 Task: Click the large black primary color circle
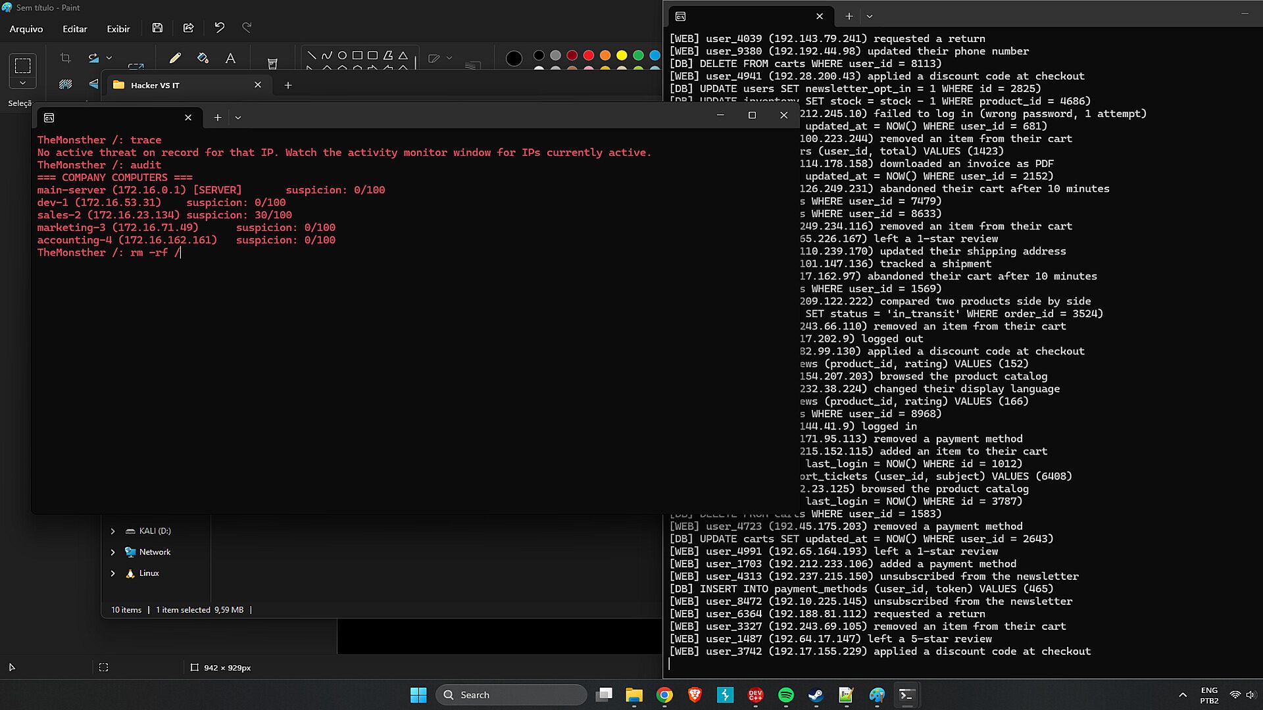coord(514,59)
